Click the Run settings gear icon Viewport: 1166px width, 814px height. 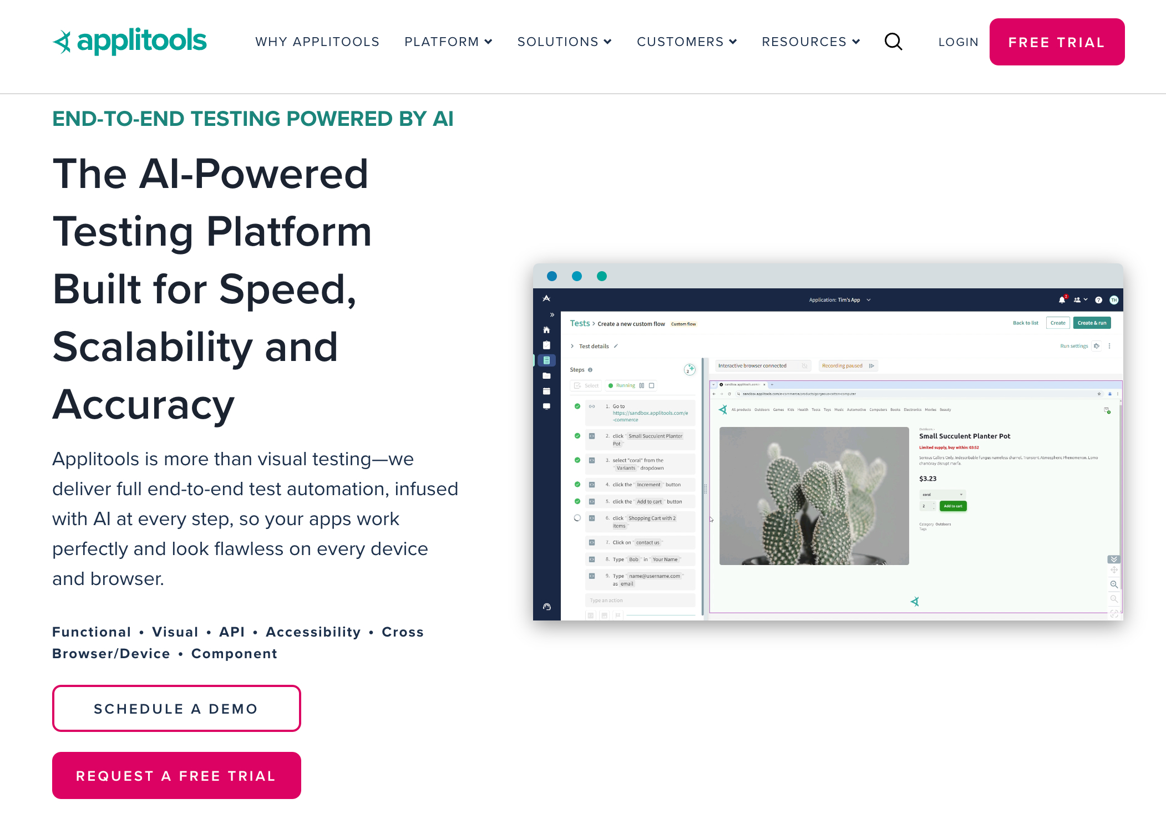pos(1097,346)
